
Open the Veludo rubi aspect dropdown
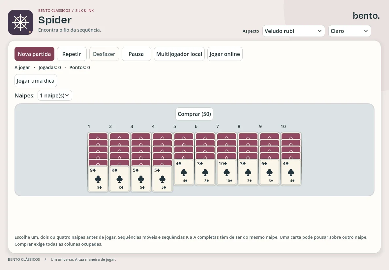click(293, 31)
